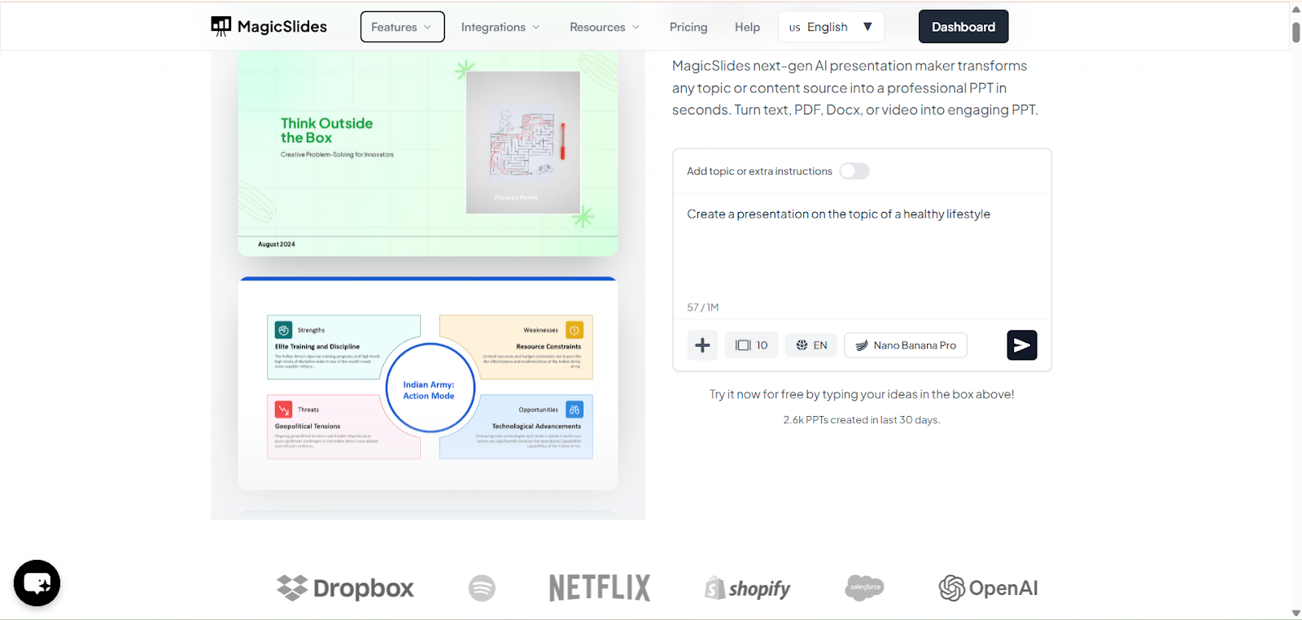Choose AI model Nano Banana Pro
Viewport: 1302px width, 620px height.
(x=906, y=345)
